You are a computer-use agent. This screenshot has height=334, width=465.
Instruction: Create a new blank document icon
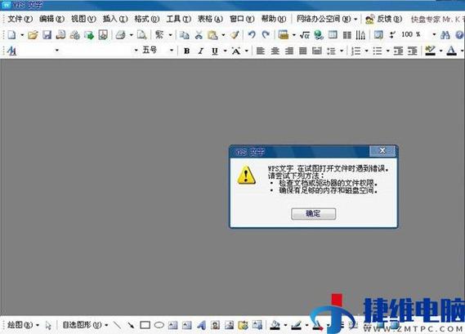click(x=11, y=35)
